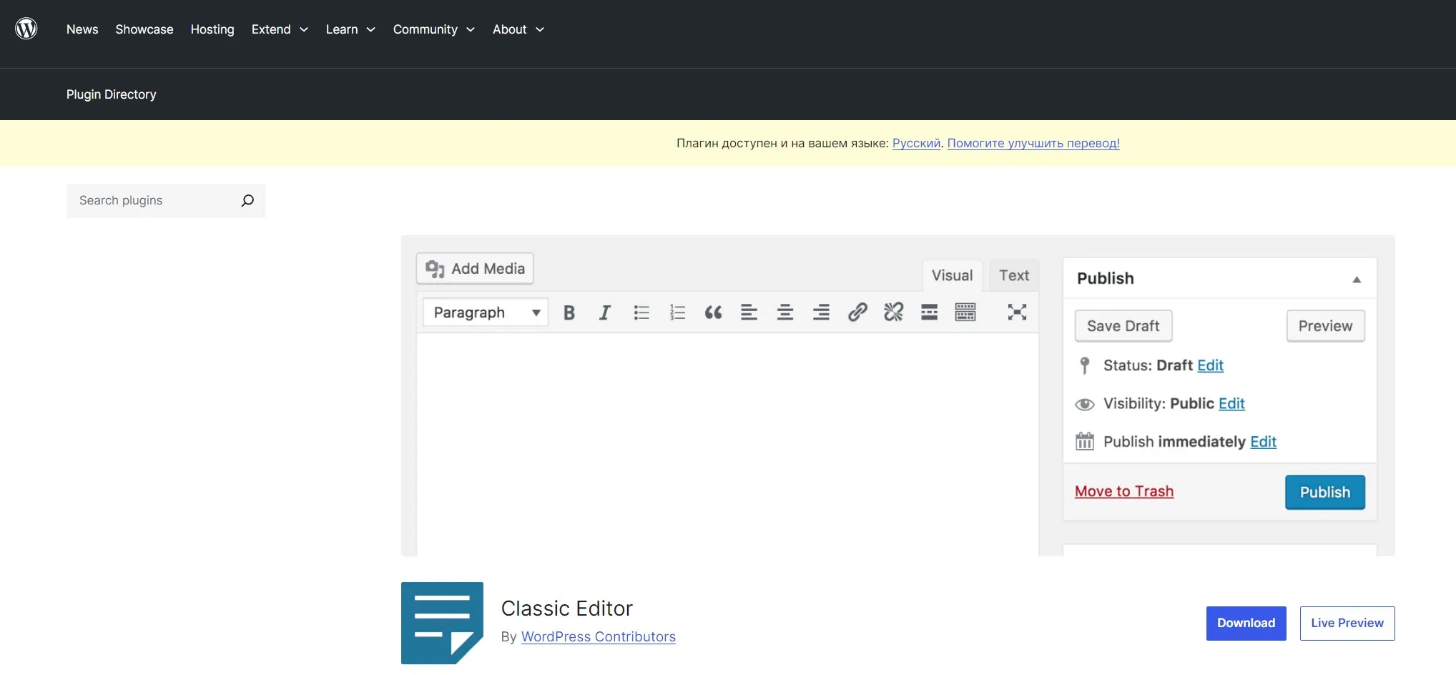Focus the Search plugins field
The image size is (1456, 675).
tap(166, 201)
